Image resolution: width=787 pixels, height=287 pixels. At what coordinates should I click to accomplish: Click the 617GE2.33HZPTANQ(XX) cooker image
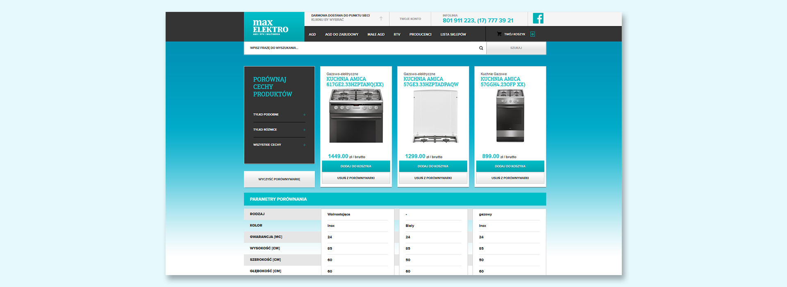coord(356,116)
